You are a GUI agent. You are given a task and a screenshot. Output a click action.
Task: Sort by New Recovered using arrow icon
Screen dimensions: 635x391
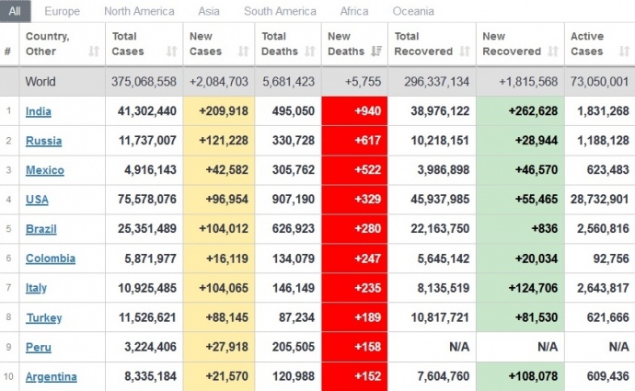pos(552,52)
